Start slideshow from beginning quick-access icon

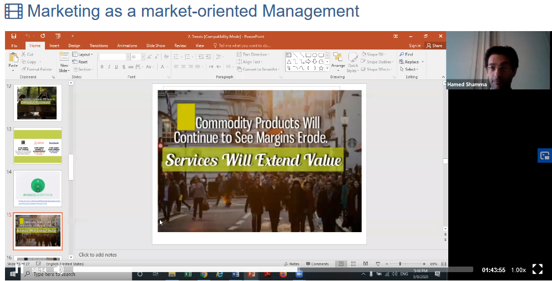58,36
